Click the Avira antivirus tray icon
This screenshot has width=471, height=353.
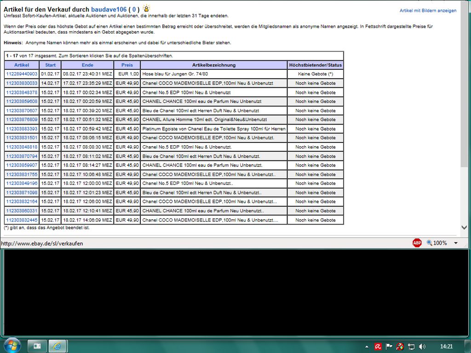coord(378,347)
